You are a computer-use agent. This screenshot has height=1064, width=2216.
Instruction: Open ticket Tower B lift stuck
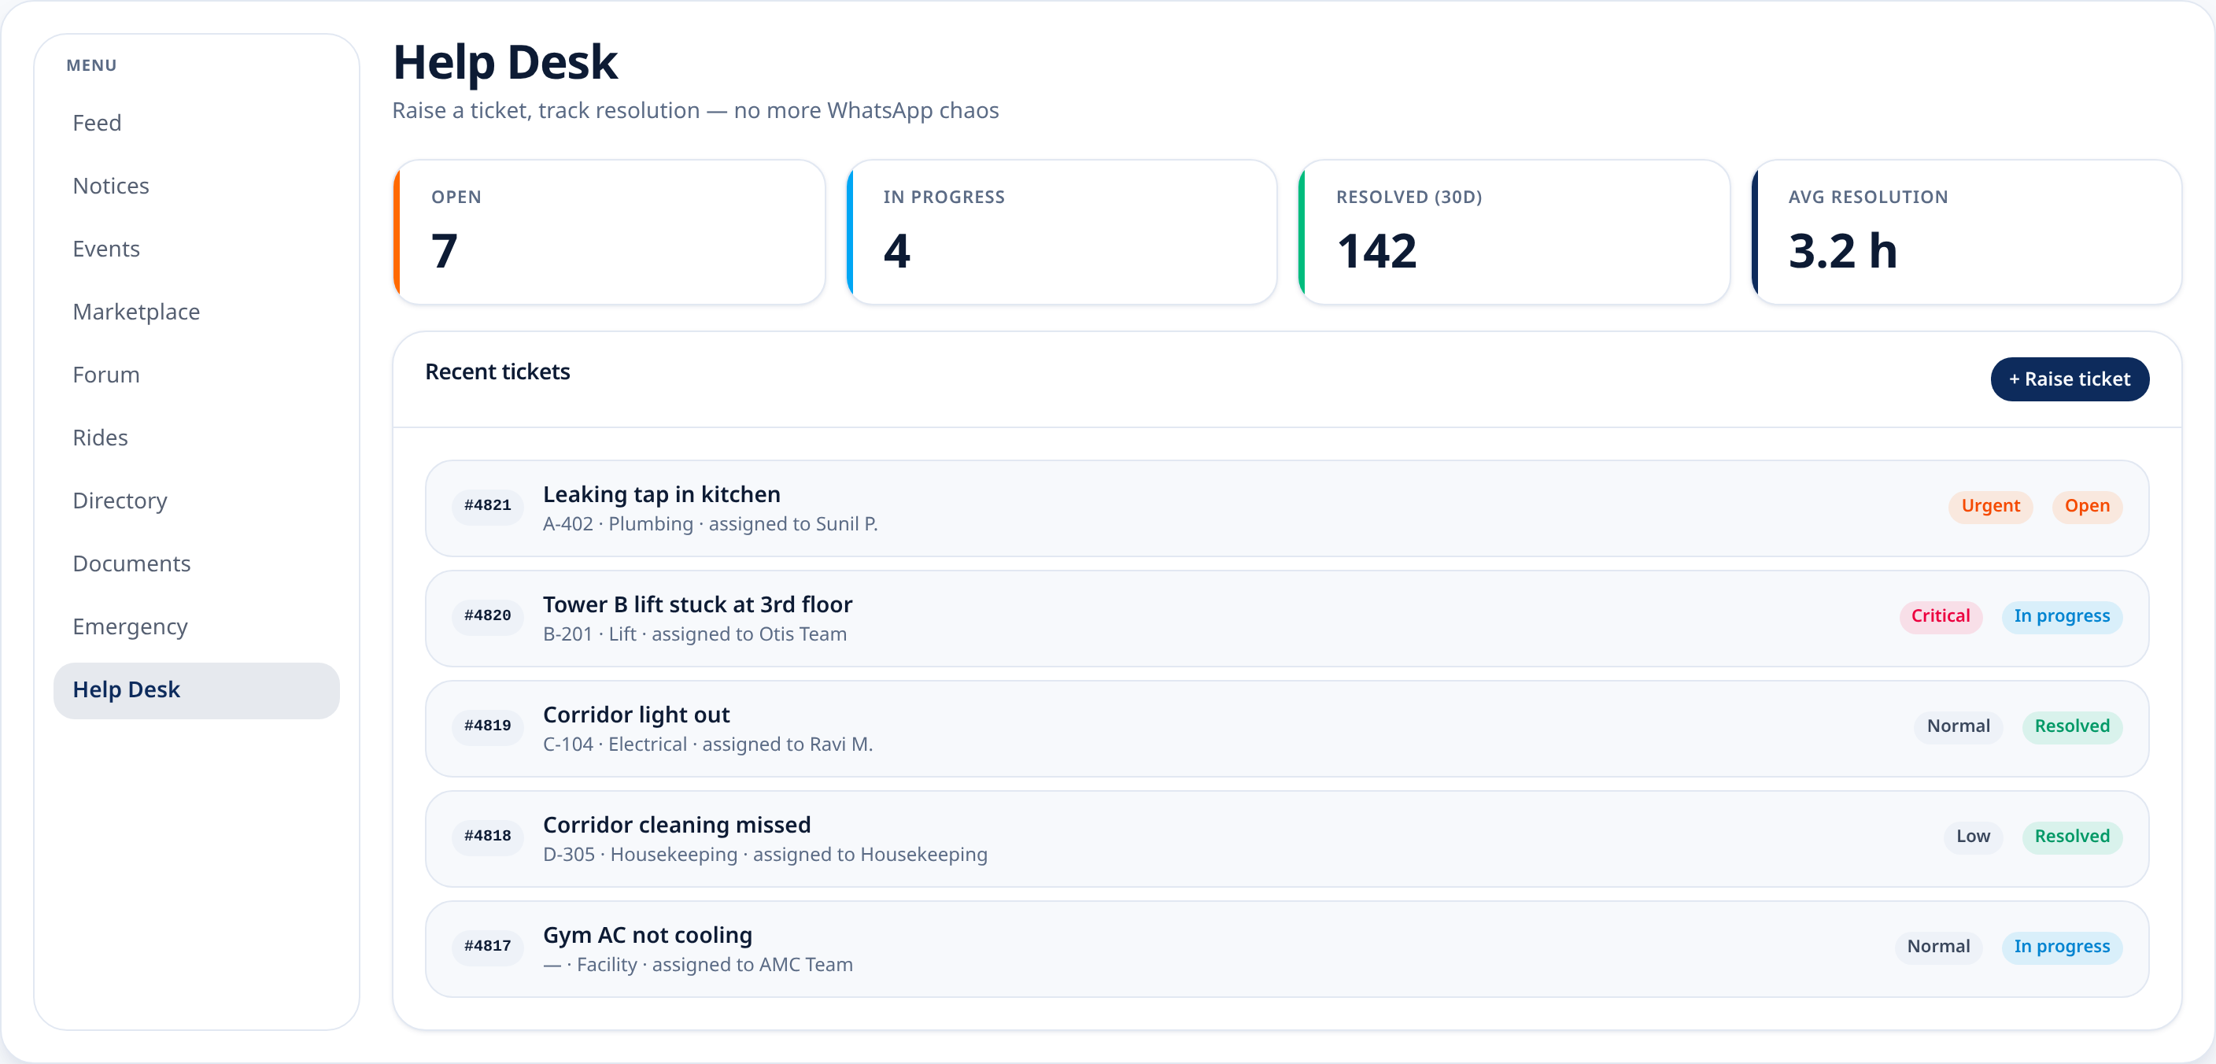[x=1286, y=619]
